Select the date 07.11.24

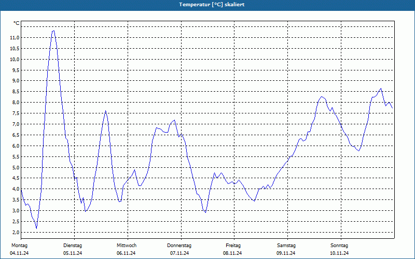179,253
